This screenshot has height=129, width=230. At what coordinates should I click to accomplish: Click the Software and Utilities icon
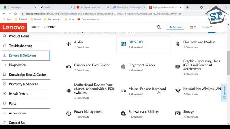pyautogui.click(x=123, y=114)
